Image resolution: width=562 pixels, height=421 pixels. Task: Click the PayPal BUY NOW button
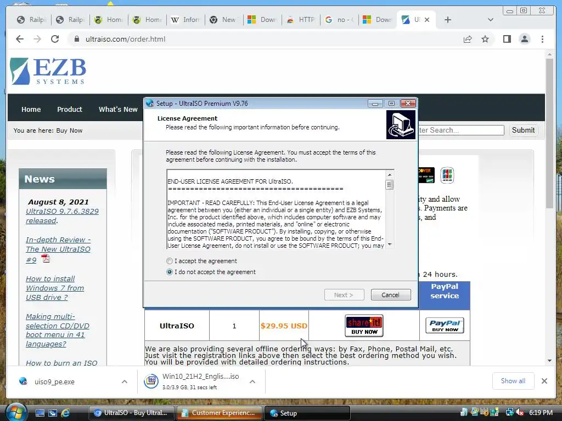click(445, 326)
